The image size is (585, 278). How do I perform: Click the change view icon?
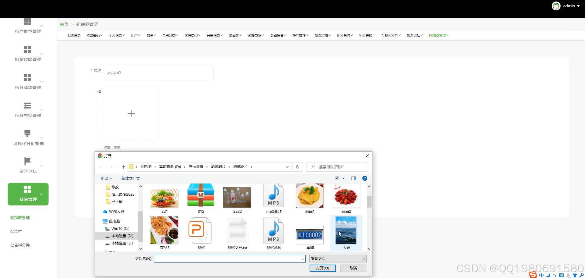[337, 178]
